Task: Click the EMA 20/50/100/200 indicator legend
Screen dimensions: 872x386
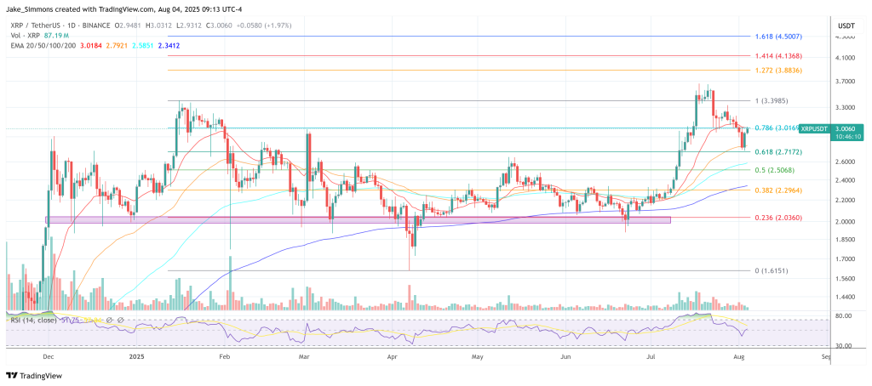Action: click(41, 45)
